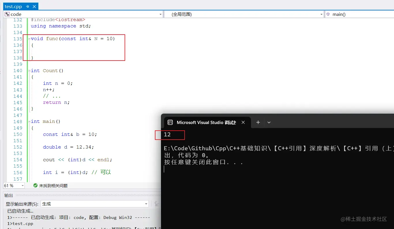Open the main() member dropdown

(x=359, y=14)
